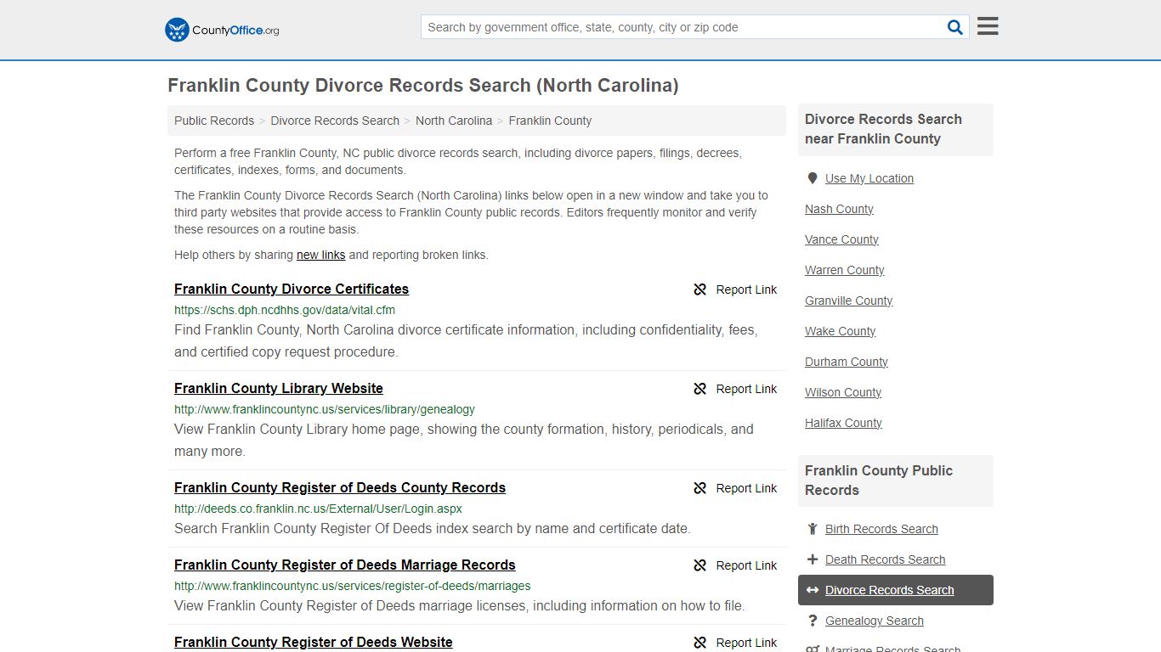Click the broken link icon for Divorce Certificates

point(700,289)
